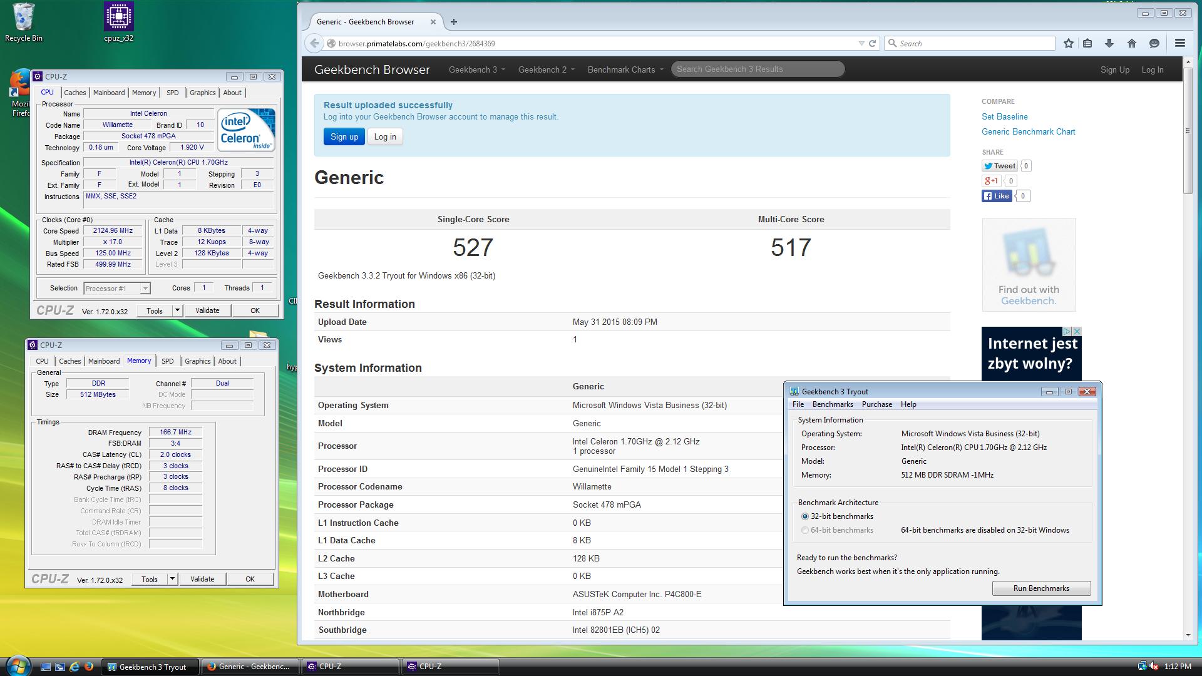Click the Facebook Like button
Image resolution: width=1202 pixels, height=676 pixels.
click(997, 196)
